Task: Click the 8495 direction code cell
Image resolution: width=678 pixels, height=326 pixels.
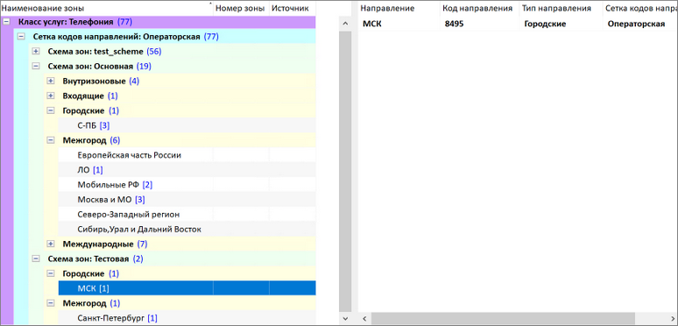Action: click(479, 24)
